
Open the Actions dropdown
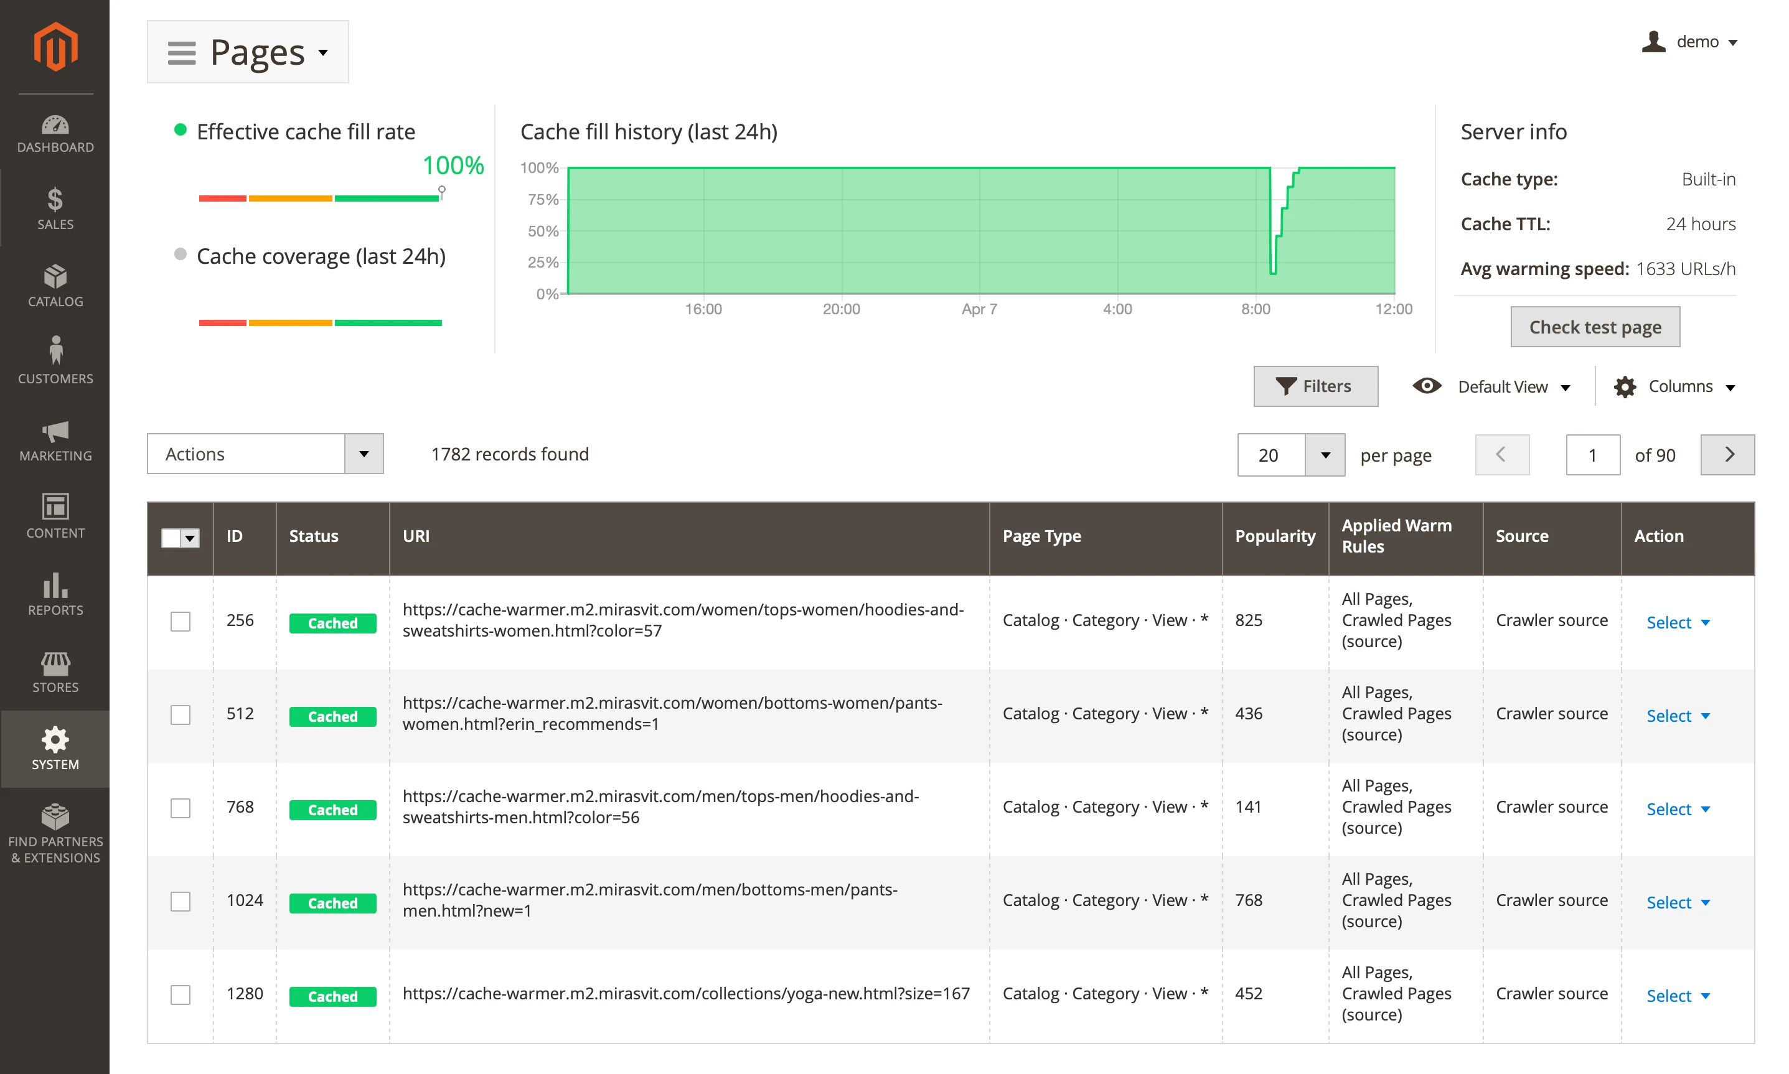pos(265,454)
